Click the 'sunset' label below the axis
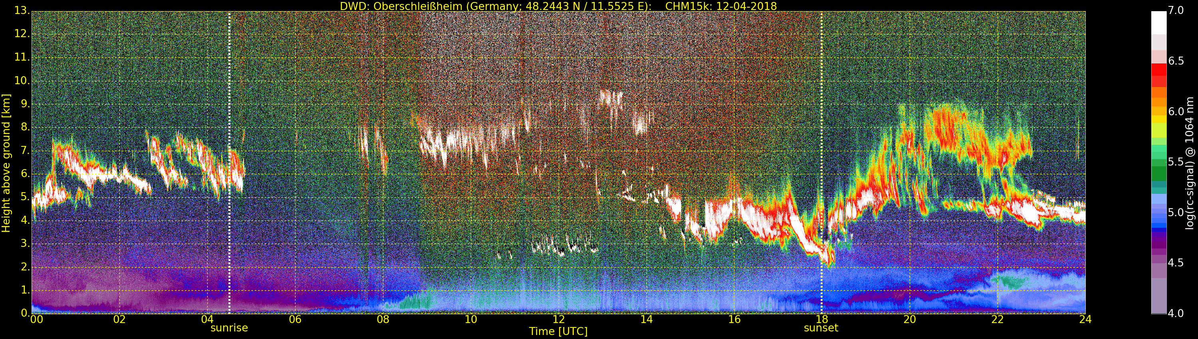 tap(821, 328)
